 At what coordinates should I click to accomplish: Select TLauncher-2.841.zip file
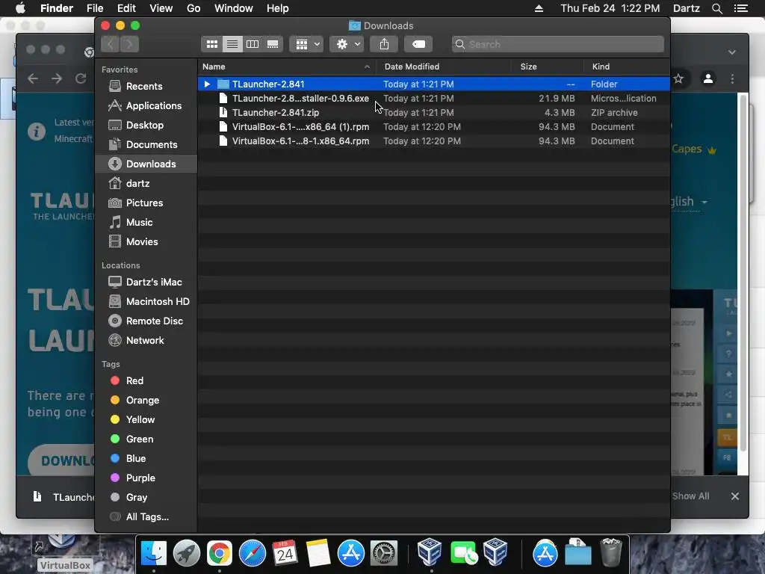(x=434, y=112)
